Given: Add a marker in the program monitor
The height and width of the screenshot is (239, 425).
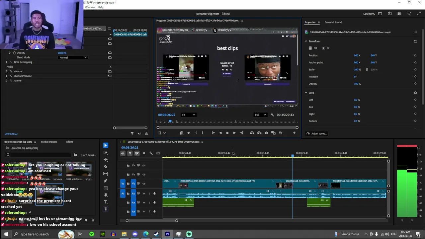Looking at the screenshot, I should (x=188, y=133).
